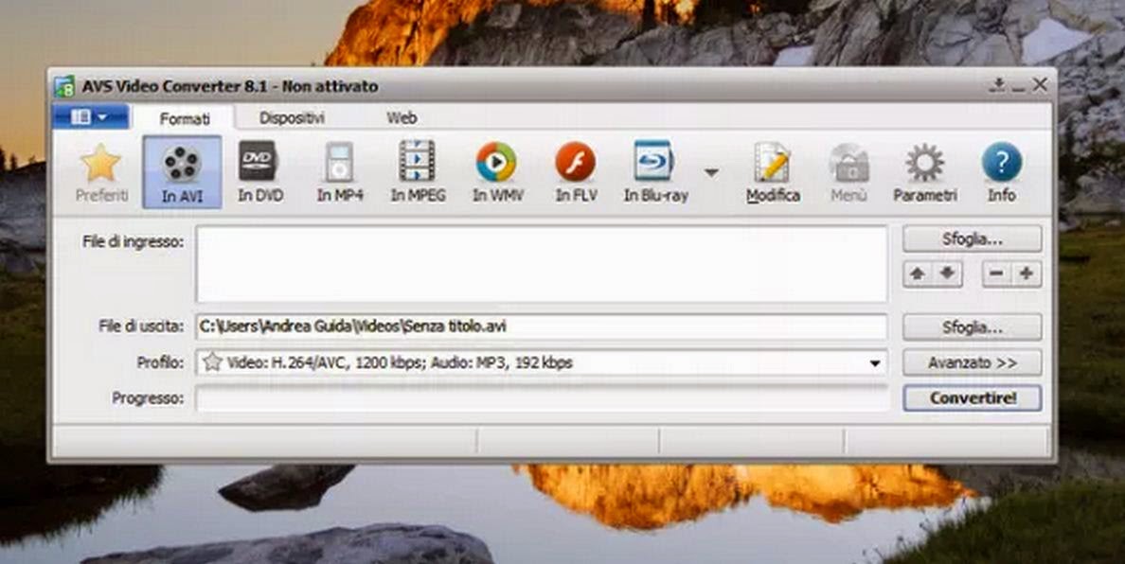Select the In AVI format icon
This screenshot has width=1125, height=564.
point(182,173)
